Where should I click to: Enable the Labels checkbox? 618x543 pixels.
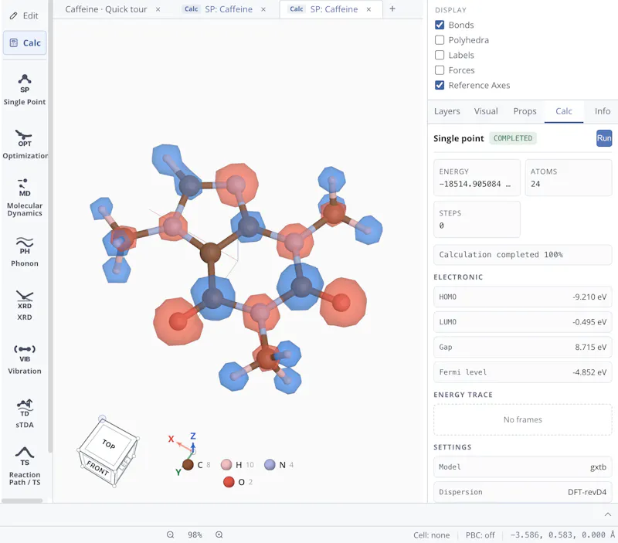(x=440, y=55)
